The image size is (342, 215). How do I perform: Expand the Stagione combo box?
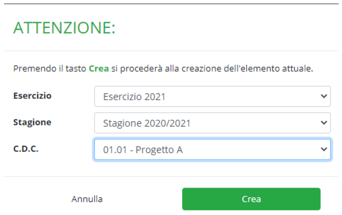[x=212, y=123]
